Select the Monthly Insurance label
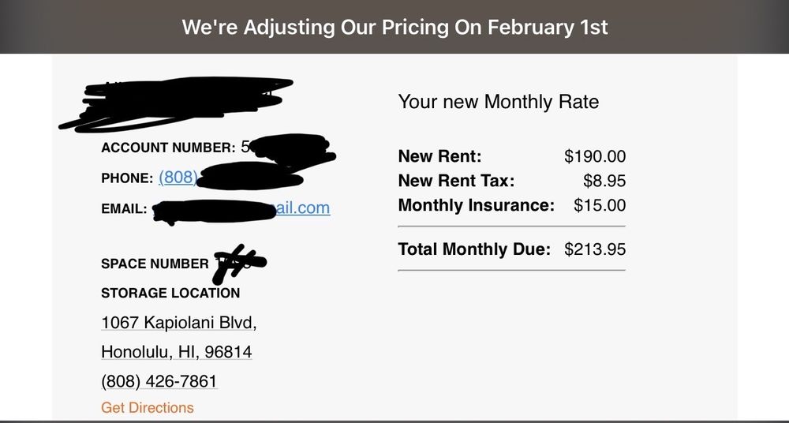The height and width of the screenshot is (423, 789). [476, 205]
